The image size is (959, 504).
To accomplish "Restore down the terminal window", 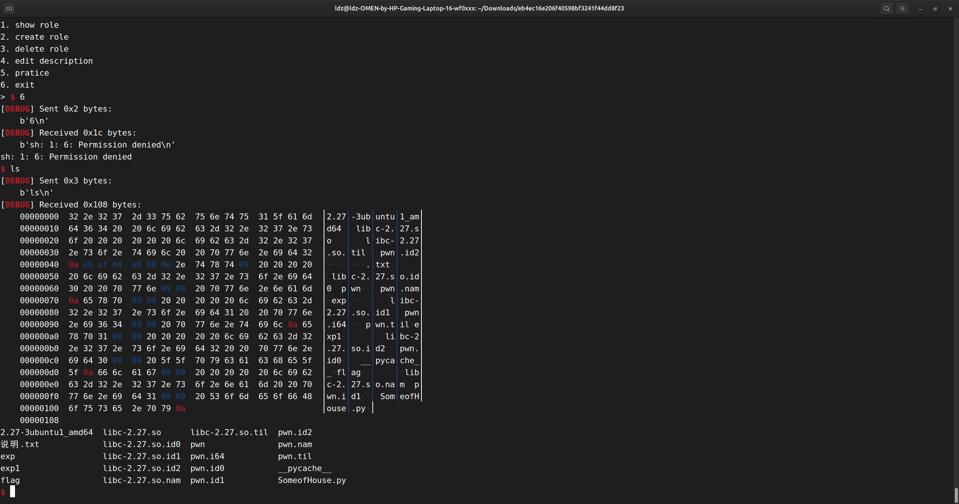I will (x=935, y=8).
